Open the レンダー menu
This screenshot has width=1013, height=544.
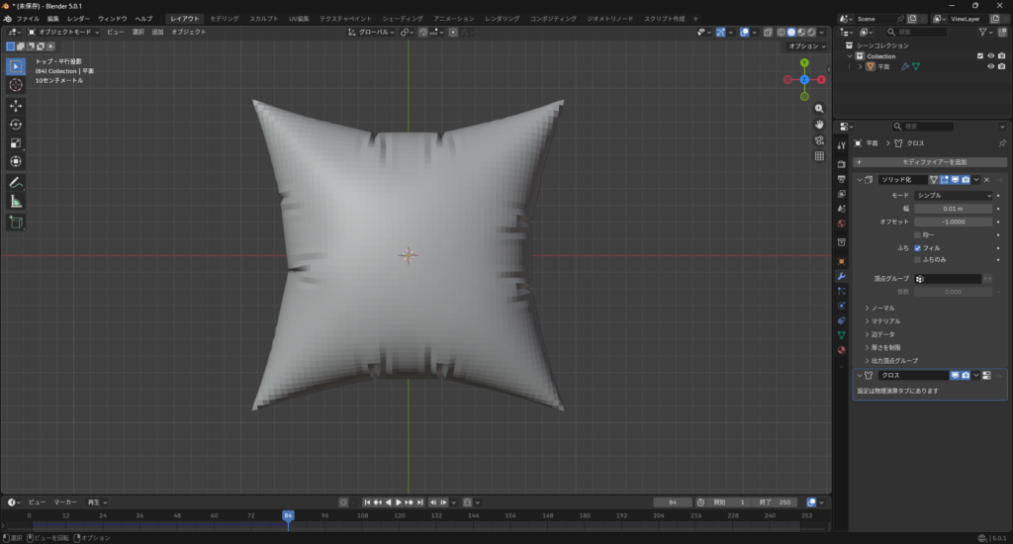[x=78, y=19]
